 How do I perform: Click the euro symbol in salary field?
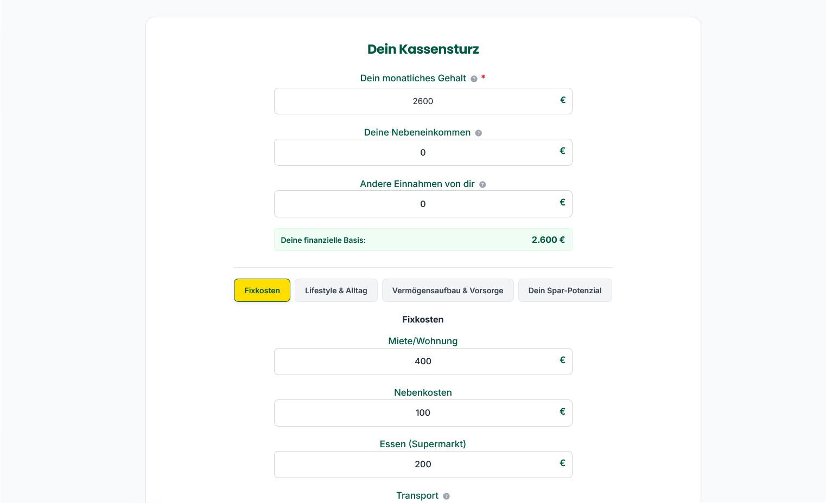pos(563,100)
